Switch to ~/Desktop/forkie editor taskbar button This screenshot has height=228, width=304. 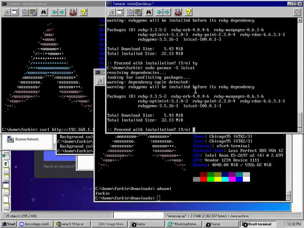(183, 224)
